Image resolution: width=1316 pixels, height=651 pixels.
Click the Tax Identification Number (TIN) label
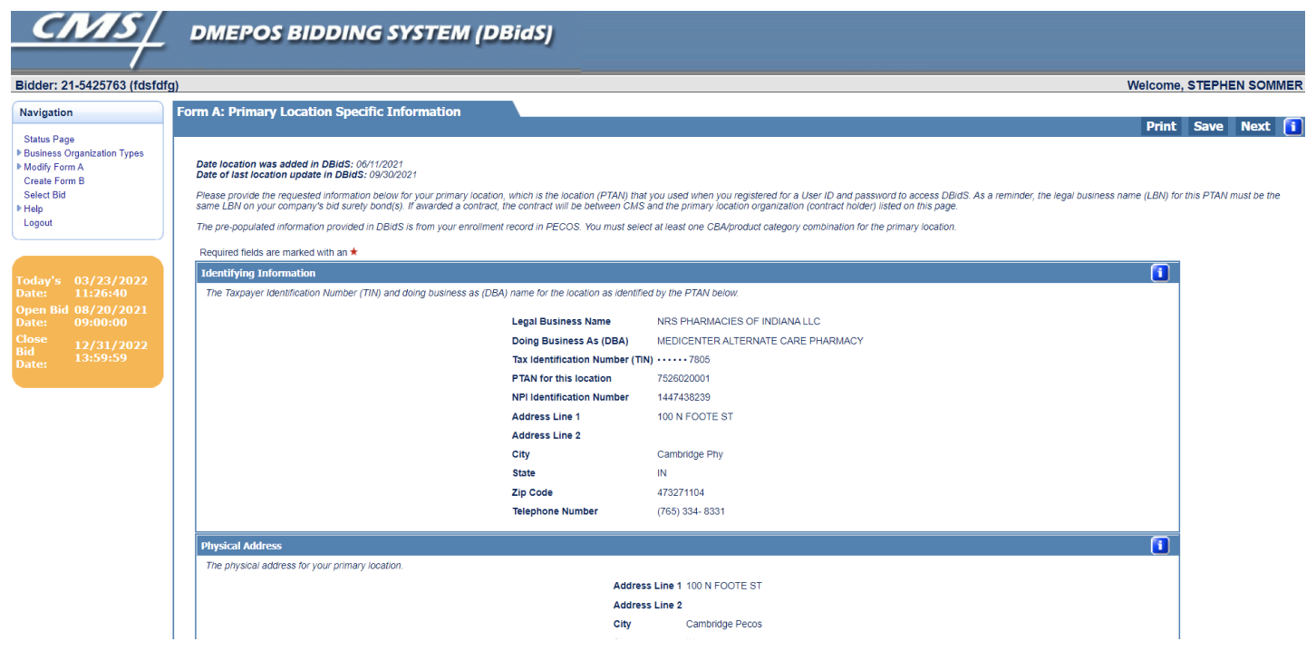[582, 360]
